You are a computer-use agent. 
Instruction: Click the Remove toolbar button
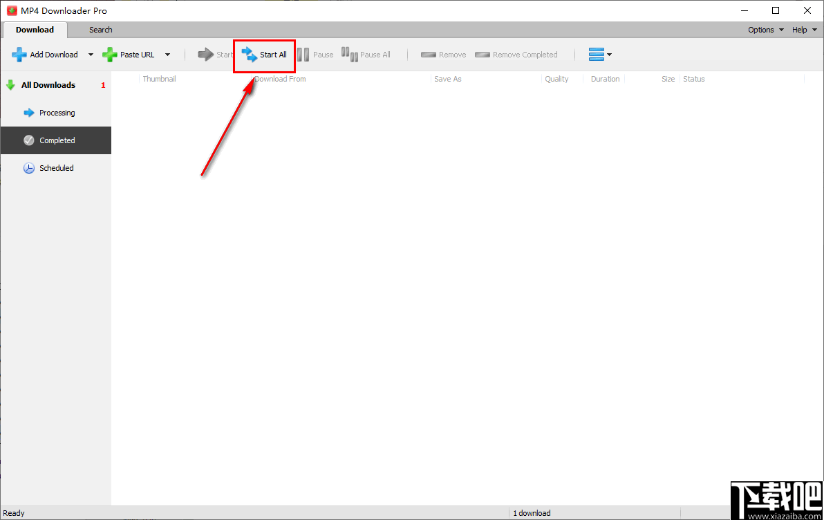[444, 55]
